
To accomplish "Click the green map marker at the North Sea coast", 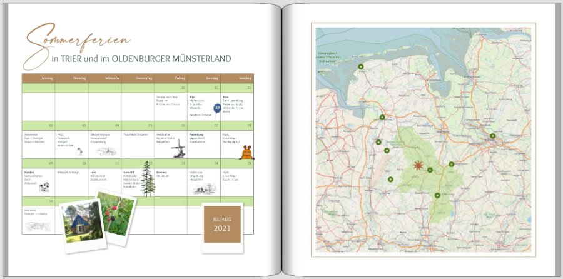I will pos(360,67).
